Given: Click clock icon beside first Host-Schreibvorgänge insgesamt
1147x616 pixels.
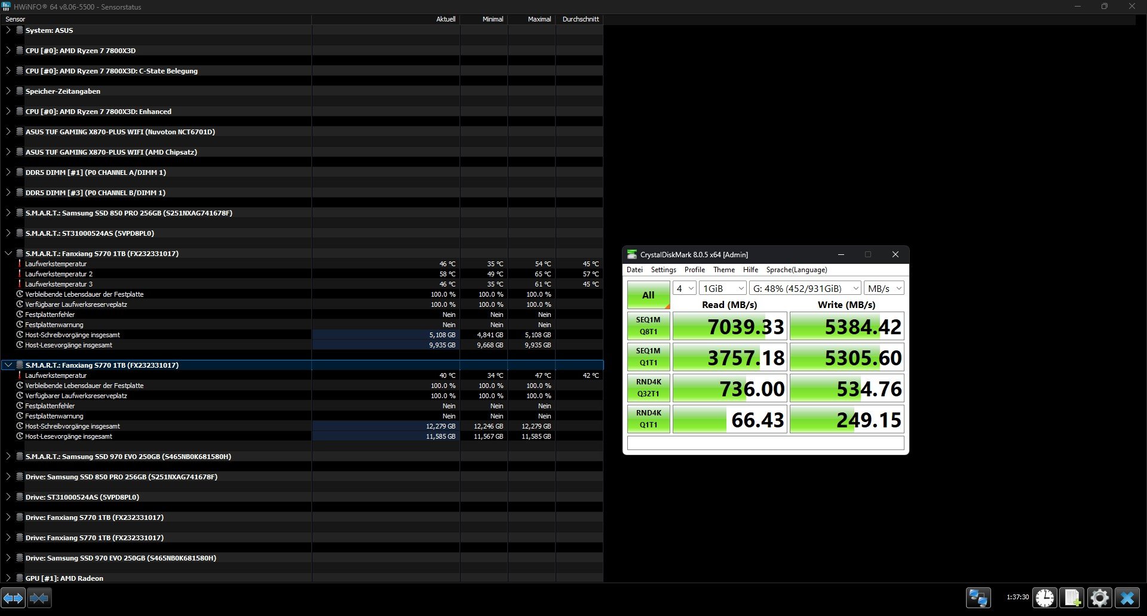Looking at the screenshot, I should tap(19, 335).
